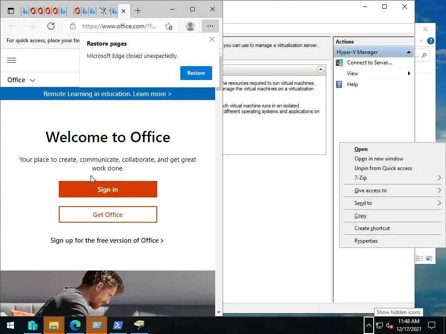Click the network icon in system tray
Image resolution: width=446 pixels, height=334 pixels.
(x=379, y=325)
